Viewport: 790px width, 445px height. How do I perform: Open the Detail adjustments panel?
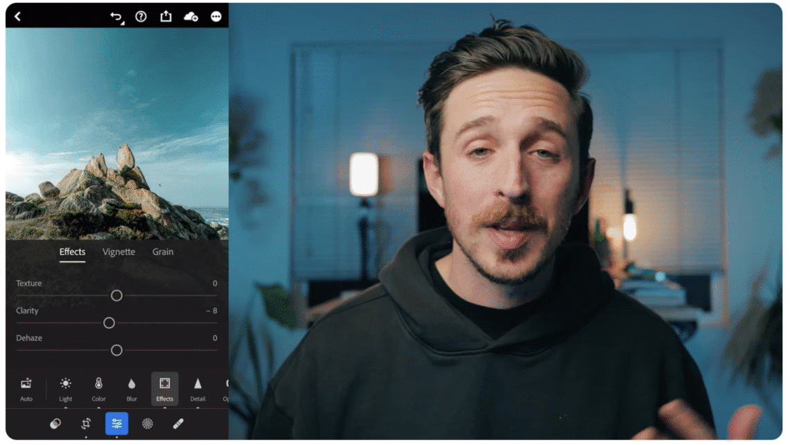(197, 388)
